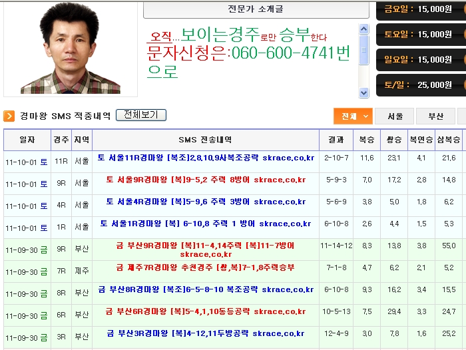Click the 전체보기 button

pos(140,115)
